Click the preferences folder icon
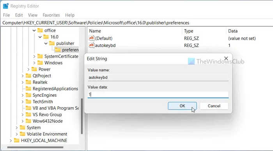The height and width of the screenshot is (151, 273). point(58,50)
